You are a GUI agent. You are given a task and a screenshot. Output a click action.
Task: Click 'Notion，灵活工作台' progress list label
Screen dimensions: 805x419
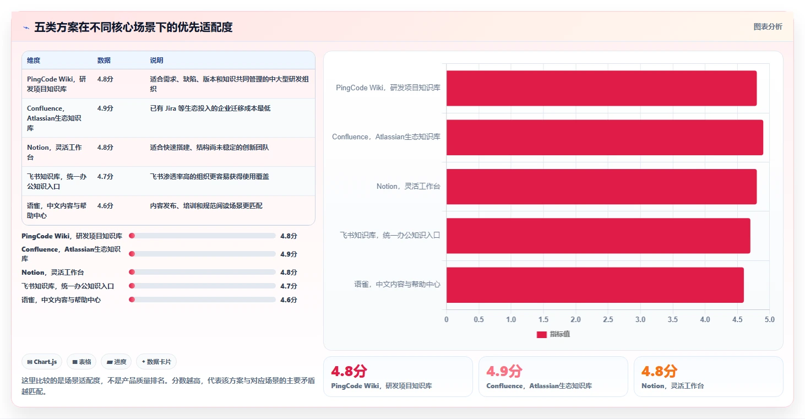[53, 272]
